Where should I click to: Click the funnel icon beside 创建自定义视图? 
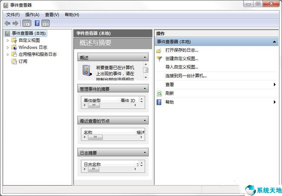[x=159, y=59]
